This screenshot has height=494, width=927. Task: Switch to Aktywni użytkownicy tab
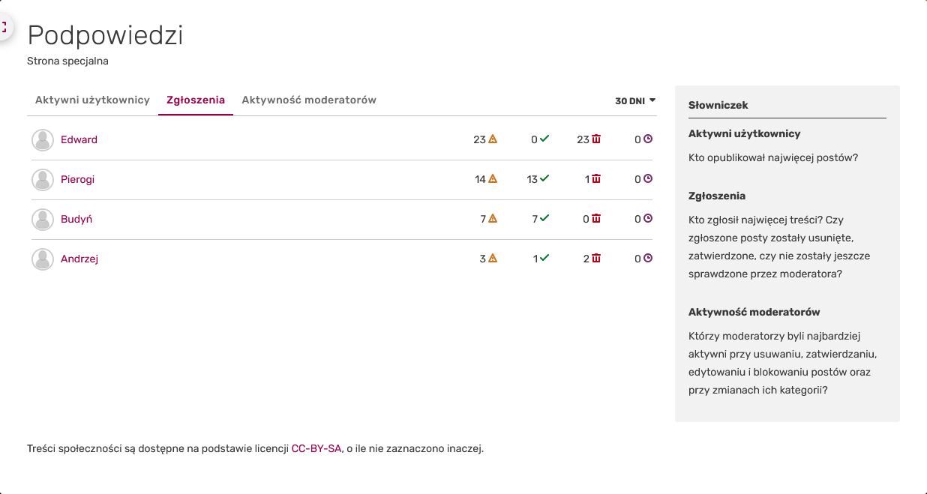coord(92,100)
